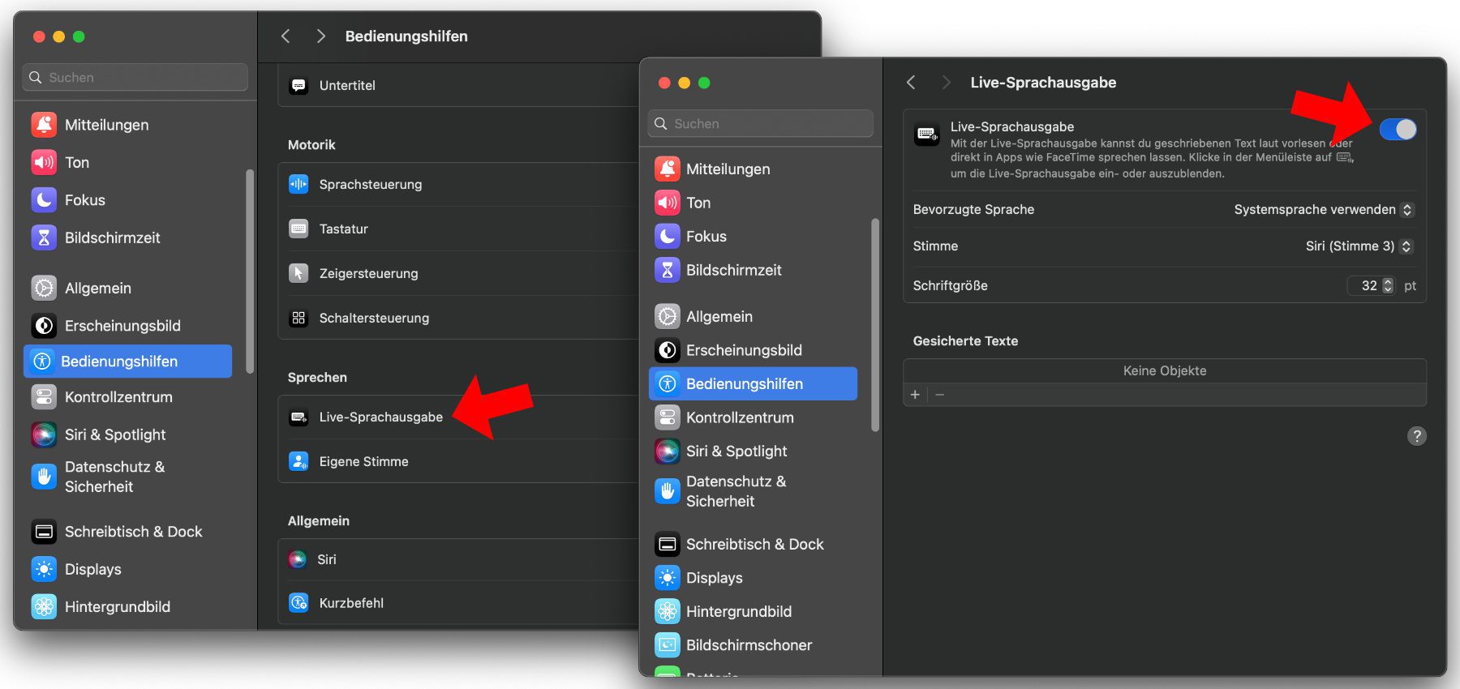
Task: Open Kurzbefehl accessibility settings
Action: (x=351, y=603)
